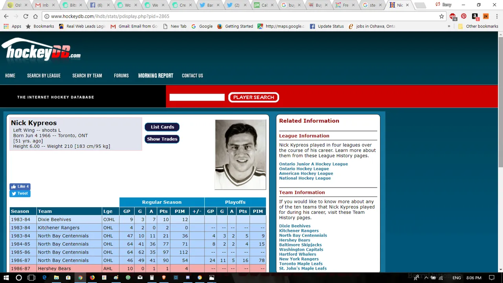Show hidden system tray icons
The width and height of the screenshot is (503, 283).
[x=426, y=277]
